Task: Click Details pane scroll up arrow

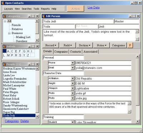Action: [138, 56]
